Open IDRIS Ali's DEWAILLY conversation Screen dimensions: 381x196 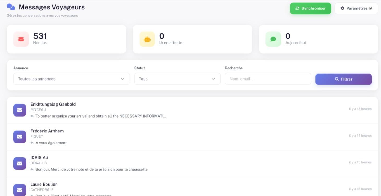(x=192, y=164)
